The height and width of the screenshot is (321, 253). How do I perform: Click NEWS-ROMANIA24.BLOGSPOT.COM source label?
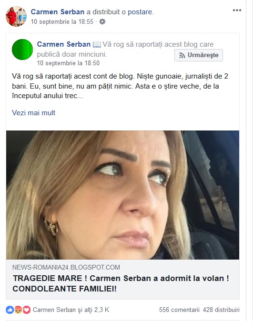(x=66, y=267)
